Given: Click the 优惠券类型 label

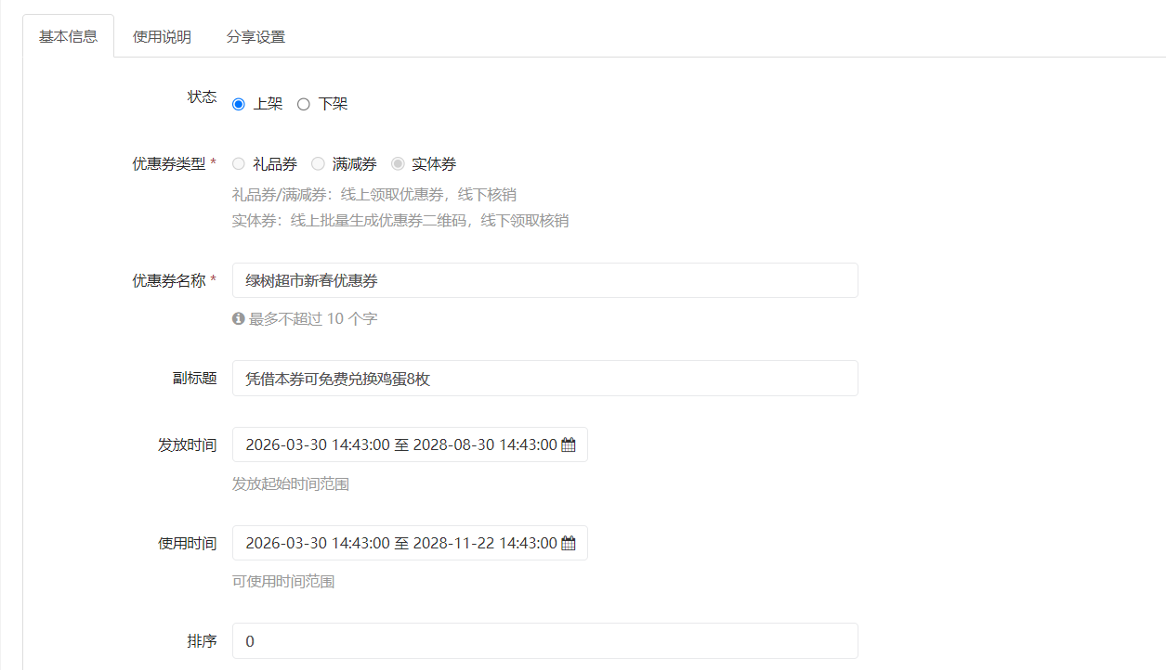Looking at the screenshot, I should [x=169, y=164].
